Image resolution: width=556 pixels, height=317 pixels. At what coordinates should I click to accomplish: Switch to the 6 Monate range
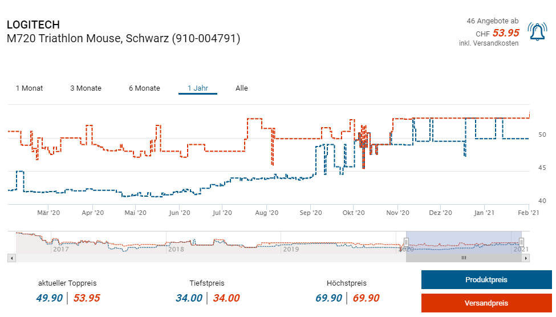tap(144, 88)
